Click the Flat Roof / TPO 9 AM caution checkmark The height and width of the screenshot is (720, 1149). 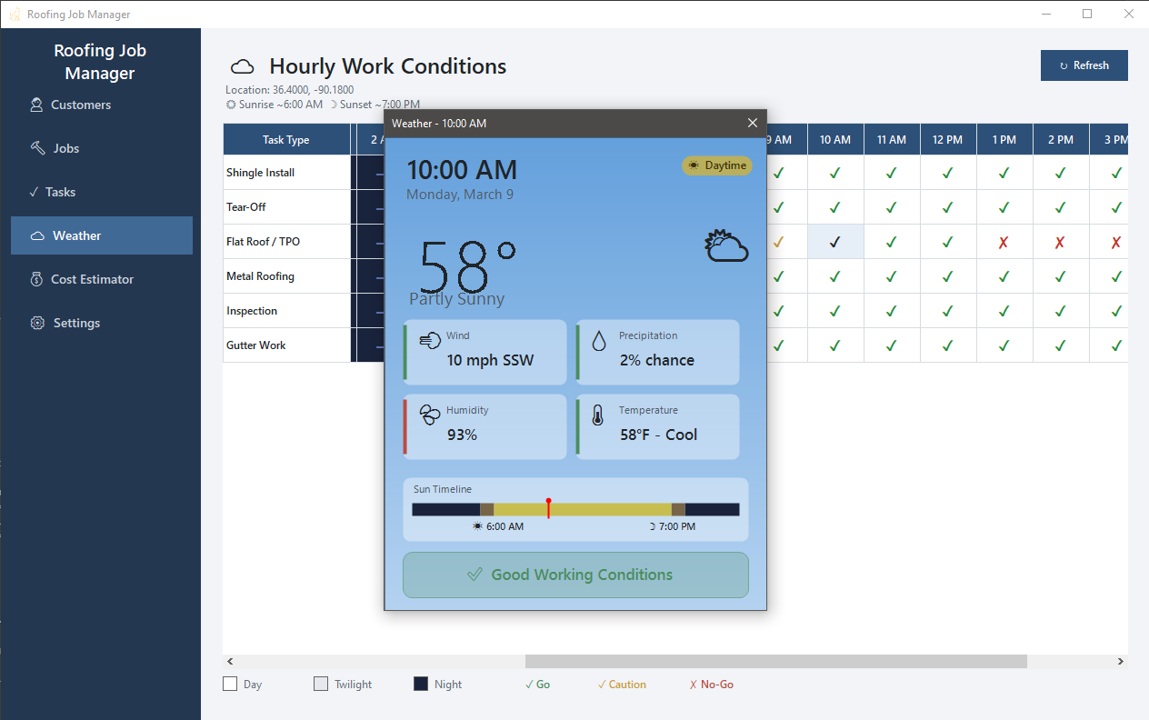[x=778, y=243]
